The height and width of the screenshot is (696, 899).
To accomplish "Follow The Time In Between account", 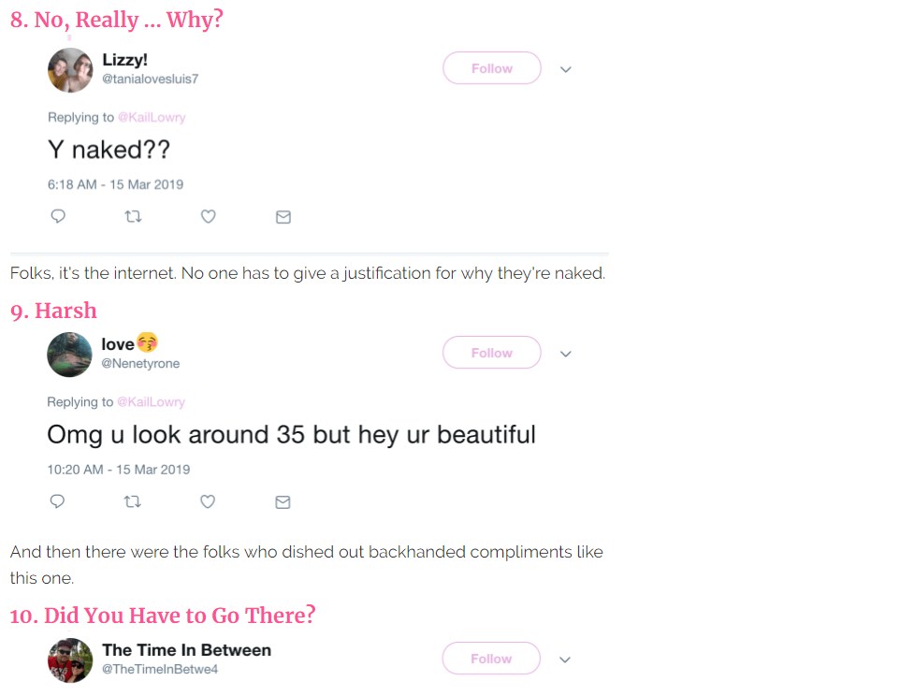I will coord(491,659).
